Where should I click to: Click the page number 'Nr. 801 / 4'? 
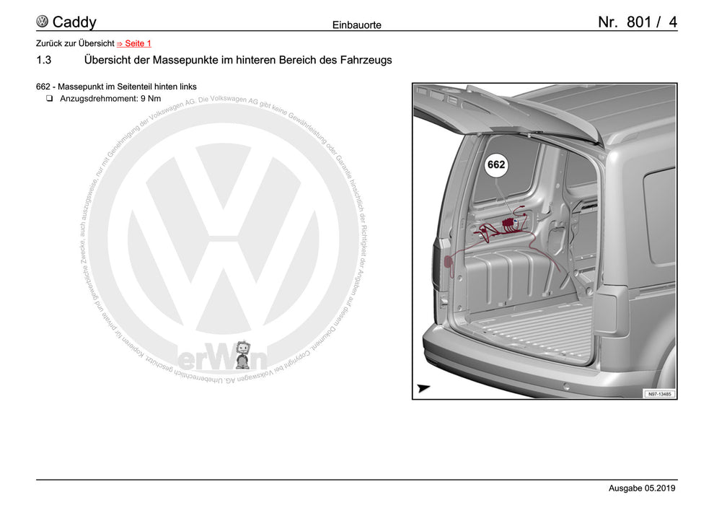point(638,22)
